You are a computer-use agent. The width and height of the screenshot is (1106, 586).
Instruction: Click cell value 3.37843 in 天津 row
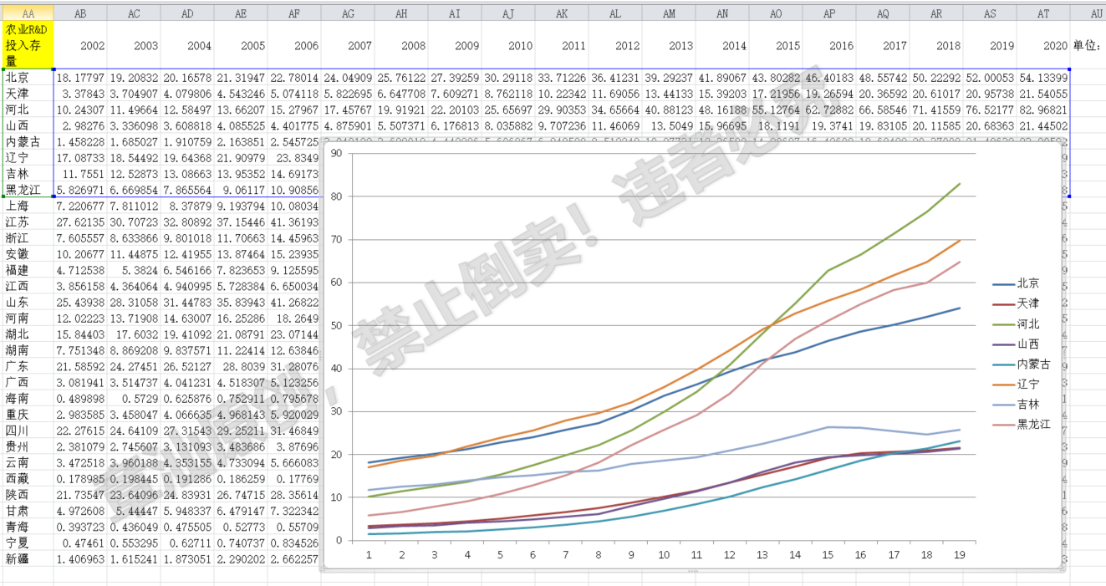coord(80,93)
